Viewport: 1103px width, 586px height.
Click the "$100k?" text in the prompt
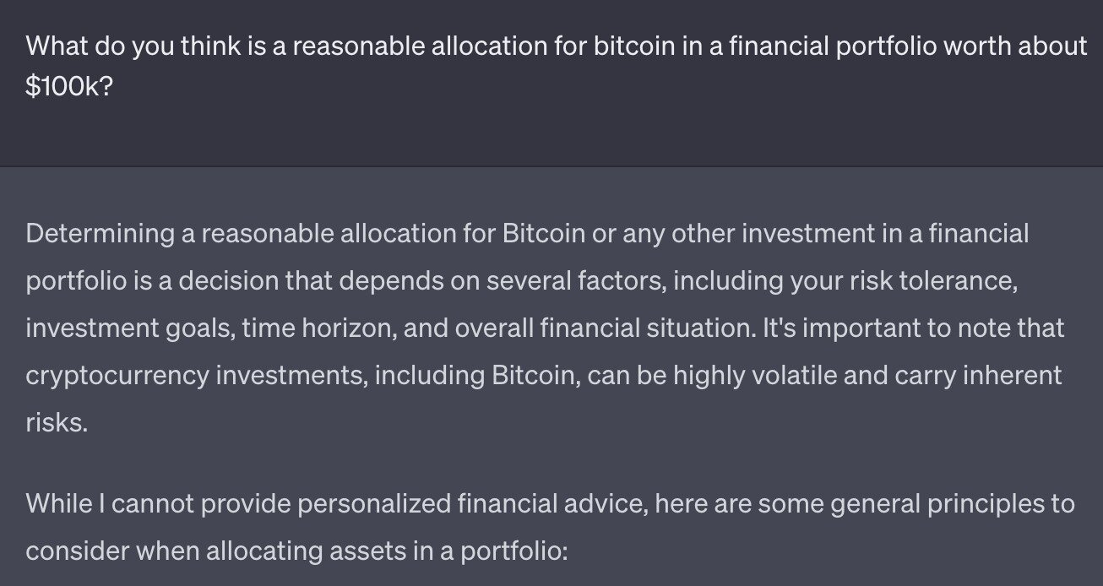point(68,88)
